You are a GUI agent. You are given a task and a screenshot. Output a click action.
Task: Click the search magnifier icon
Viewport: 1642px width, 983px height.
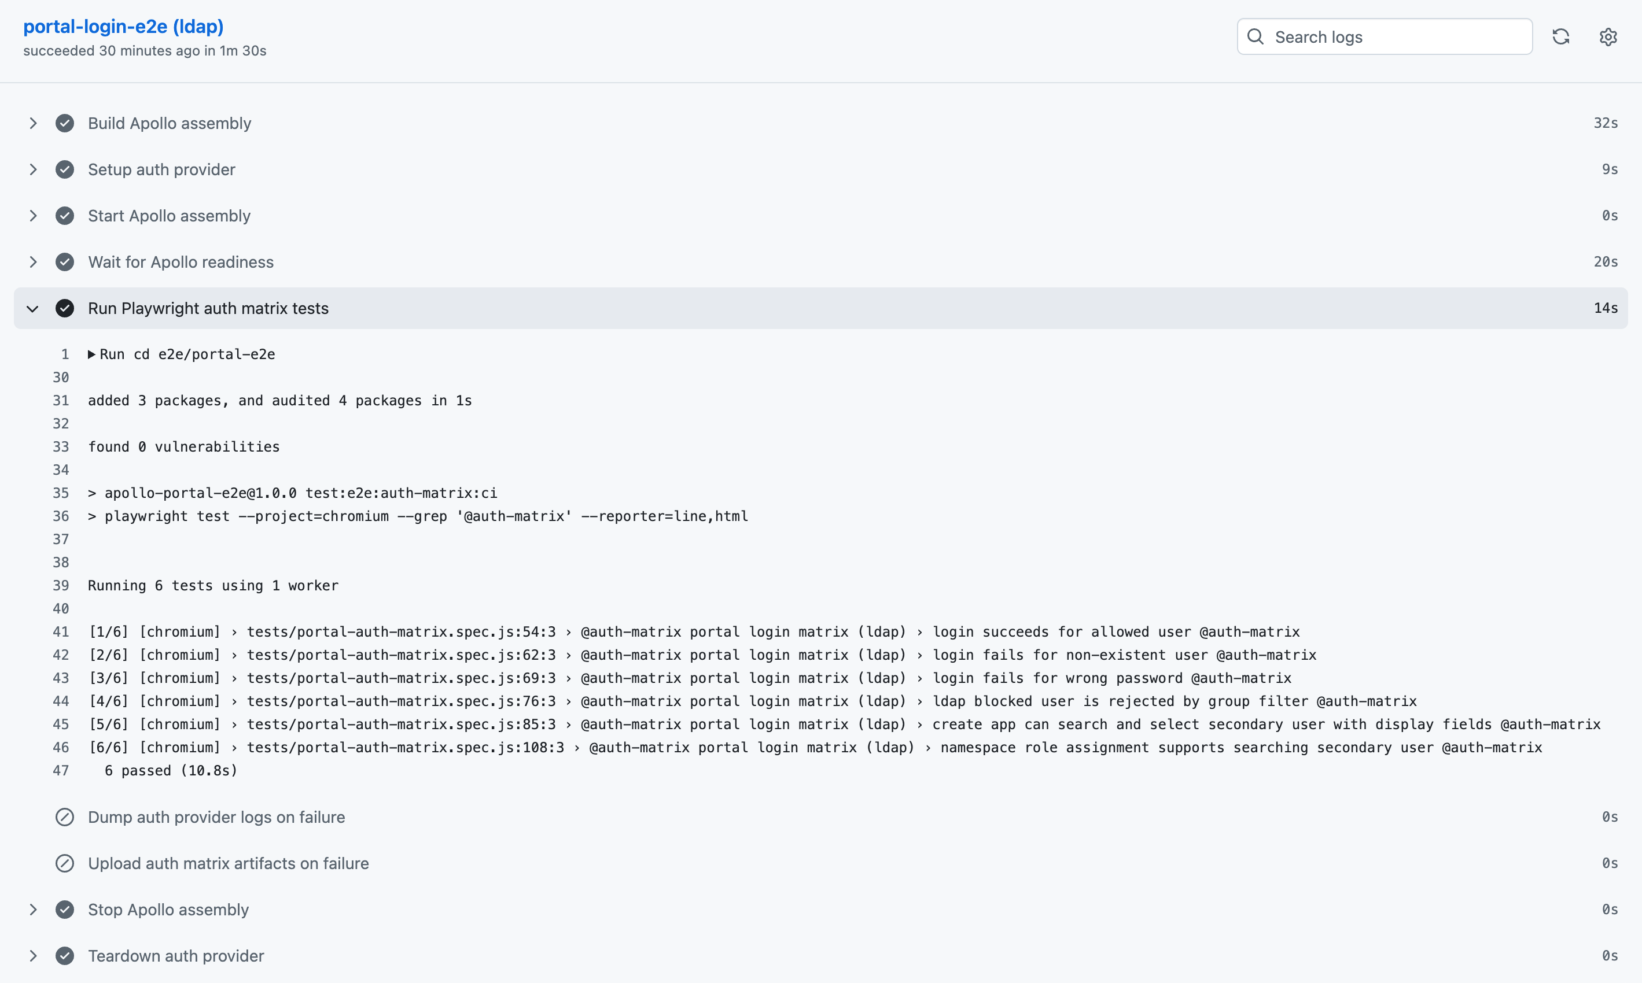coord(1255,36)
